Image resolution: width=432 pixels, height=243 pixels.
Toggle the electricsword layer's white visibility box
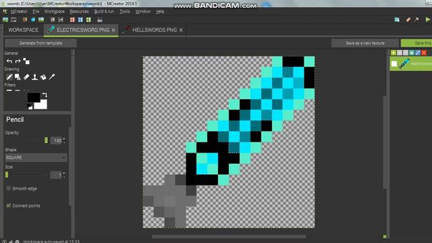point(394,64)
